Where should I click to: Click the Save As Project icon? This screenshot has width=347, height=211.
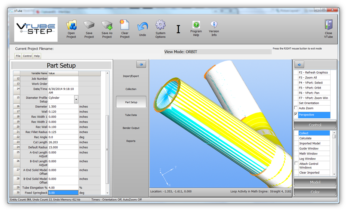107,25
